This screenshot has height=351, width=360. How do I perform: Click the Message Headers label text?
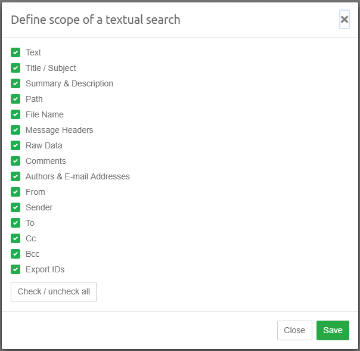pos(59,130)
